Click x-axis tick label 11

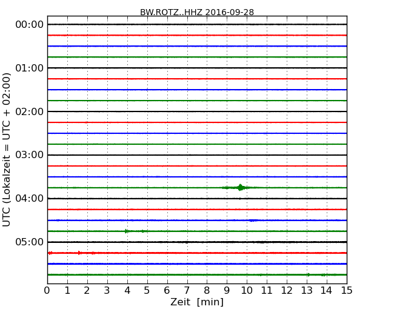tap(267, 291)
